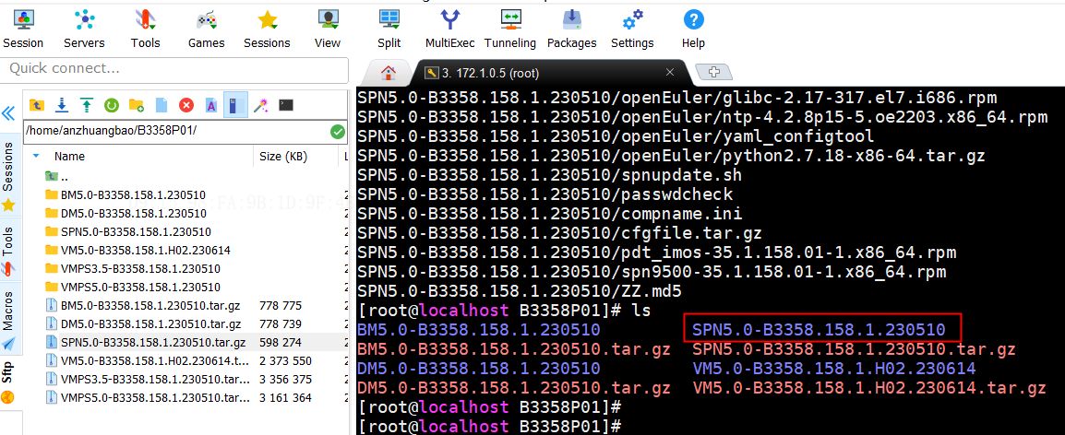Click the Split toolbar button
The height and width of the screenshot is (435, 1065).
389,29
